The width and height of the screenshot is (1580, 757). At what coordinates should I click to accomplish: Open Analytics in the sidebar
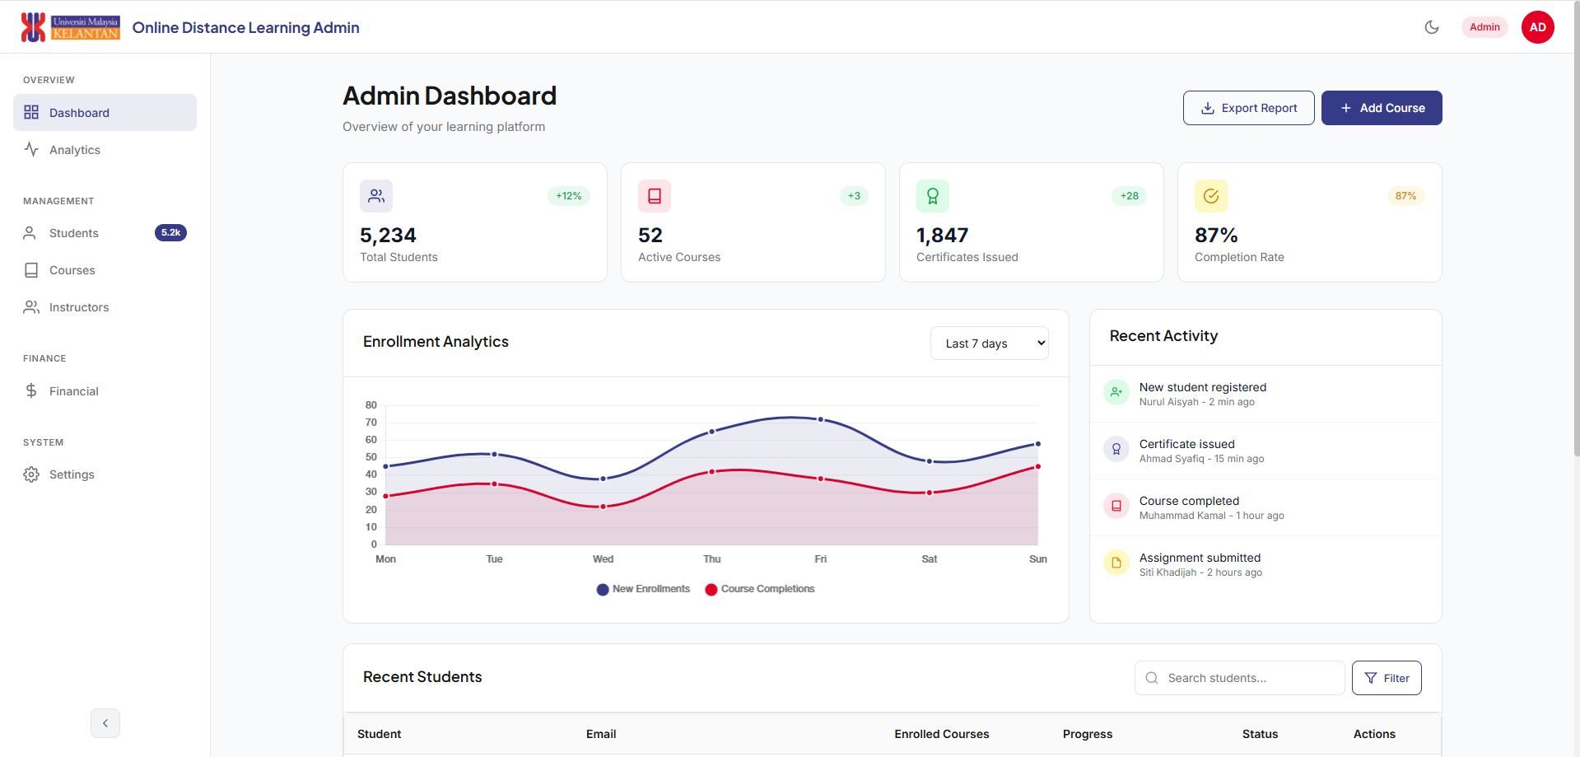pos(75,150)
